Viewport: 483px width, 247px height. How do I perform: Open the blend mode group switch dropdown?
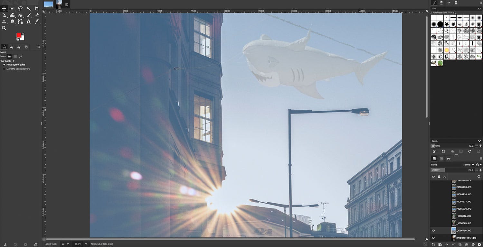(479, 165)
